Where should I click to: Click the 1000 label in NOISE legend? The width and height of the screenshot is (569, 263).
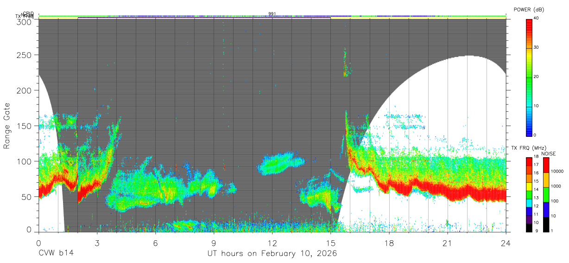click(556, 186)
